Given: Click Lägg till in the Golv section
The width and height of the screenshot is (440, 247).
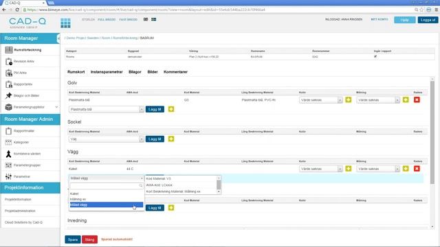Looking at the screenshot, I should click(x=155, y=109).
